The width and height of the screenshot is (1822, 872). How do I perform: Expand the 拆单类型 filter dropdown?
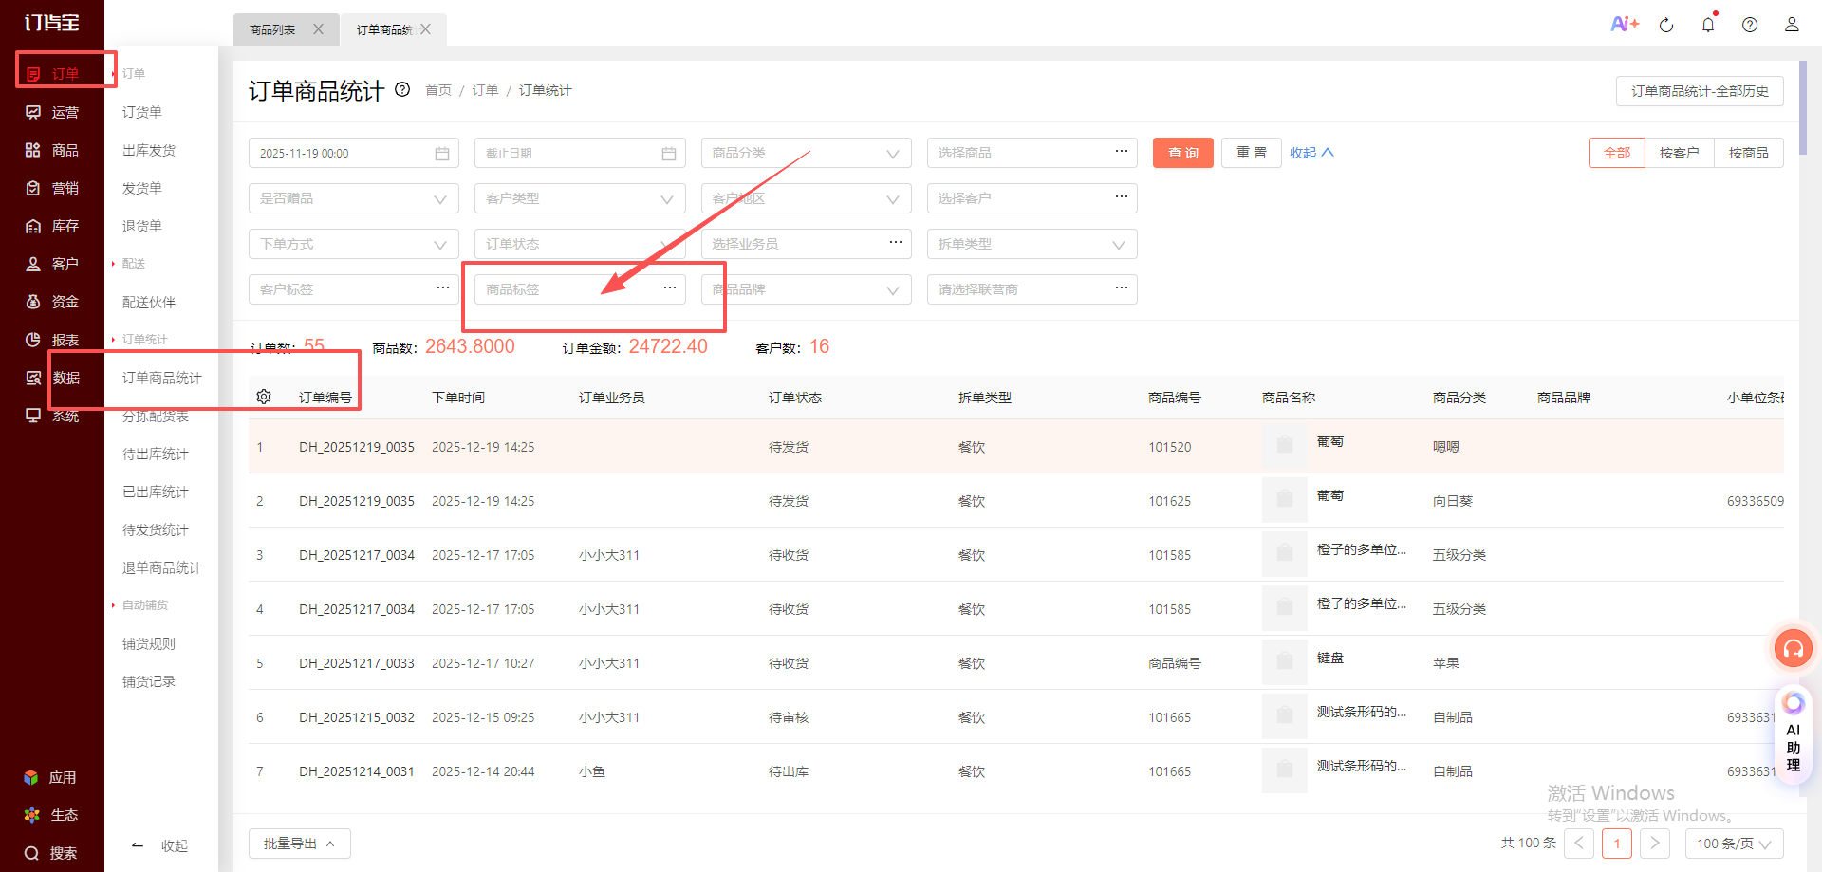[x=1032, y=244]
